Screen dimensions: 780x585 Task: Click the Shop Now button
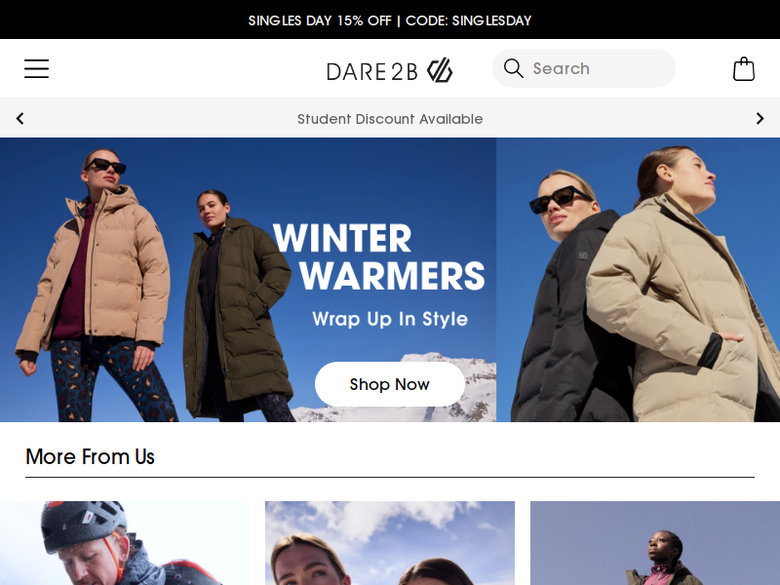coord(389,384)
